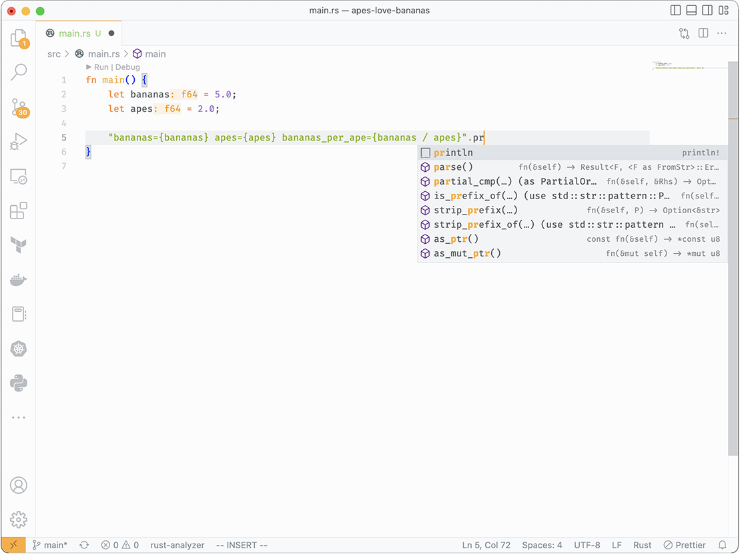Viewport: 740px width, 555px height.
Task: Select language mode Rust in the status bar
Action: [x=643, y=545]
